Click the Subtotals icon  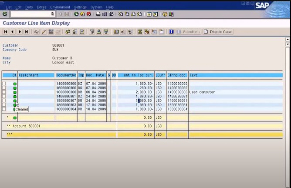point(147,32)
